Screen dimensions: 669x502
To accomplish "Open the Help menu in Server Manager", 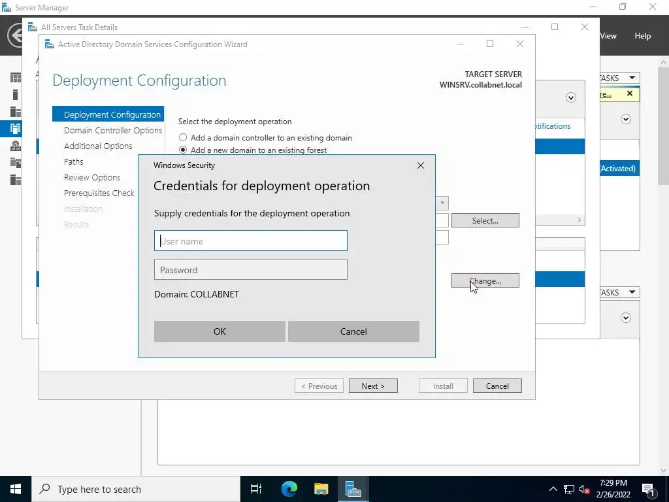I will [x=643, y=36].
